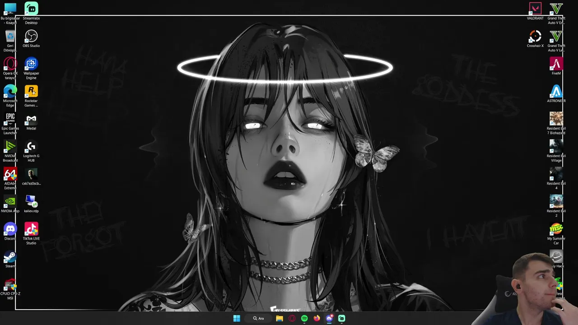The image size is (578, 325).
Task: Select the Microsoft Edge desktop icon
Action: [x=10, y=91]
